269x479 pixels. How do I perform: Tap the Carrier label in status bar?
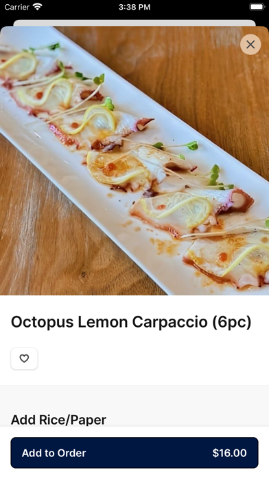[x=16, y=7]
